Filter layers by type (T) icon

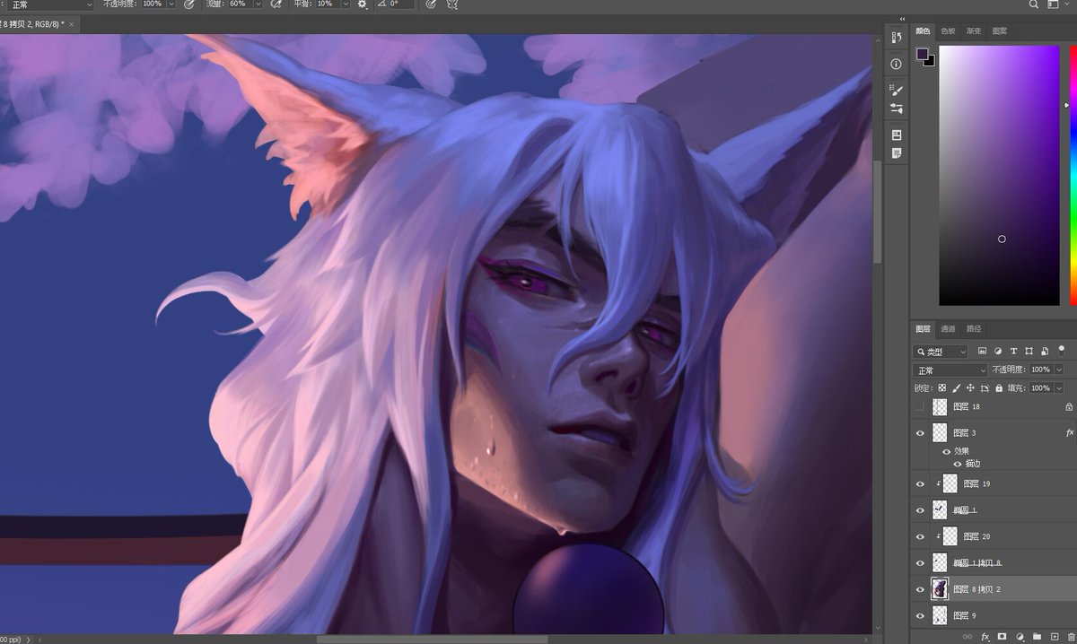1013,351
